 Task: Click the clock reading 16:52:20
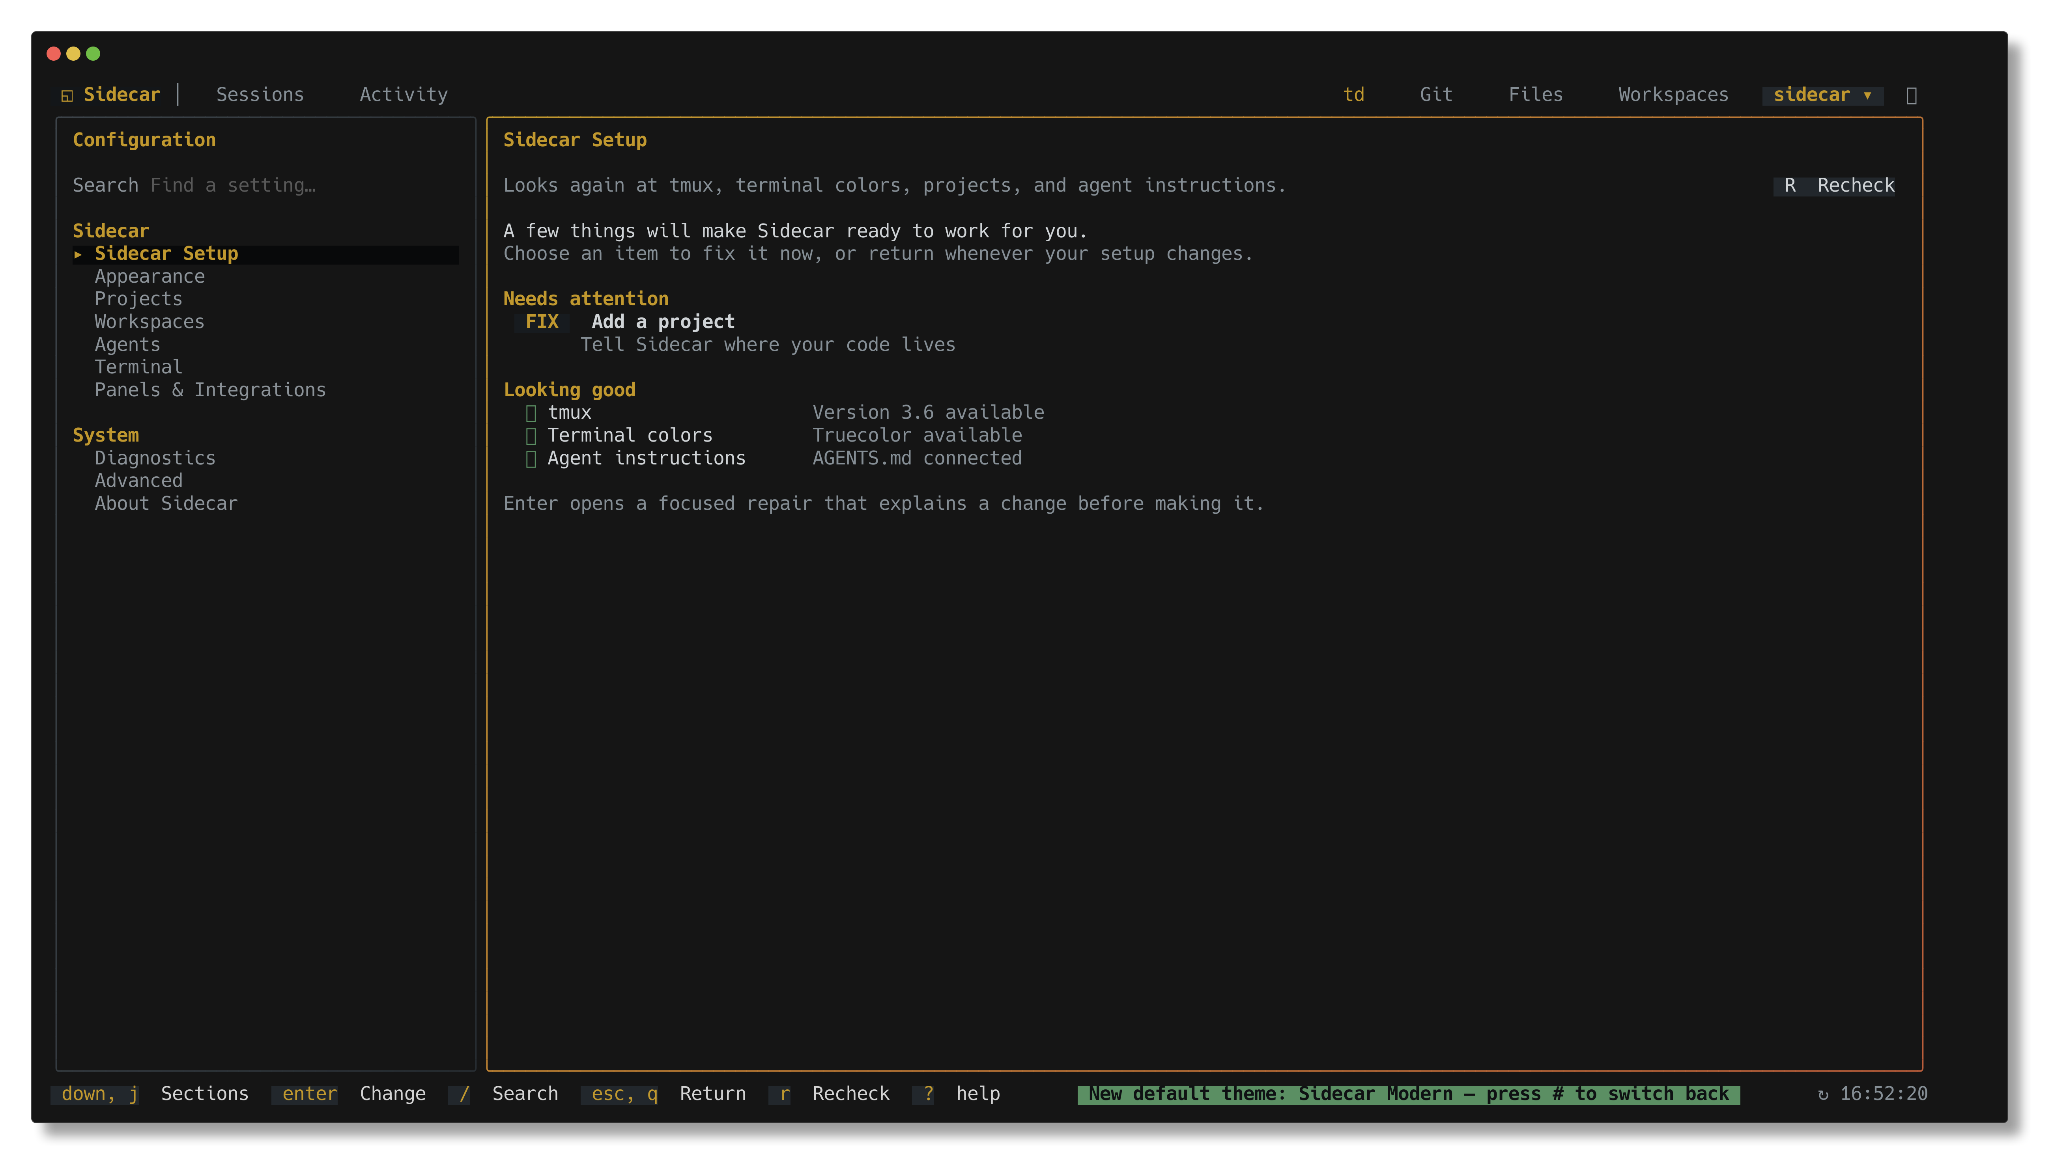pos(1884,1094)
